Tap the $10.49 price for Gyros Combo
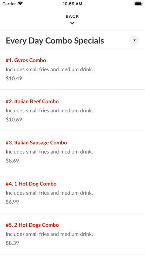145x257 pixels. click(14, 78)
